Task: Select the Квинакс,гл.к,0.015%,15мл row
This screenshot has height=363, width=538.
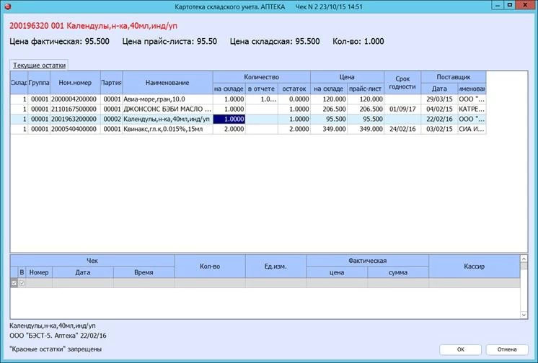Action: (x=248, y=129)
